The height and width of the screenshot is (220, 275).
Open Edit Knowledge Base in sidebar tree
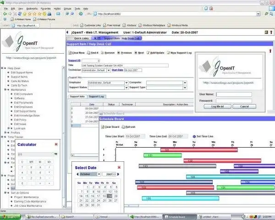tap(27, 115)
